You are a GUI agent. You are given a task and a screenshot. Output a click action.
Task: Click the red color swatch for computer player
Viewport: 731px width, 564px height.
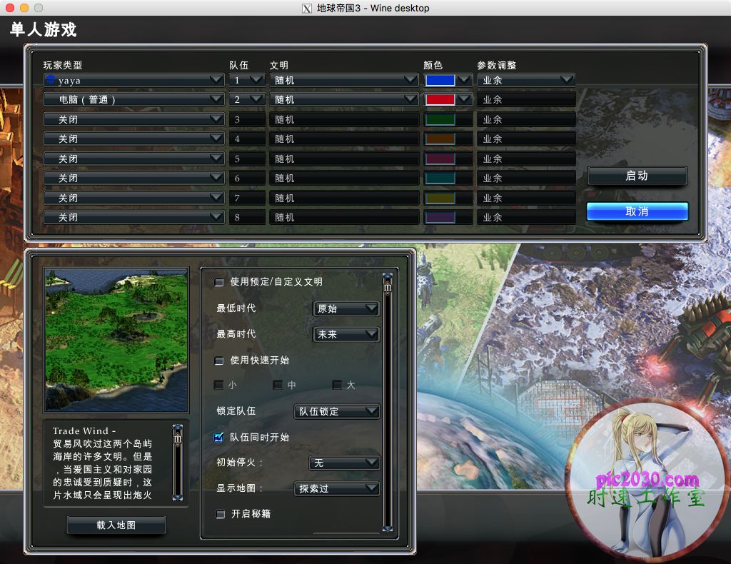(440, 99)
